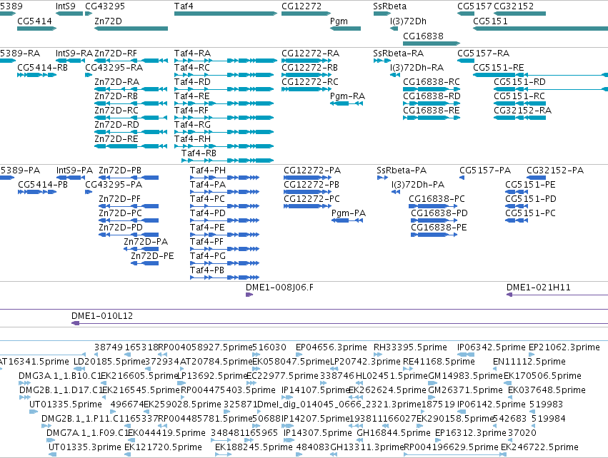
Task: Click the CG16838 gene label
Action: tap(423, 36)
